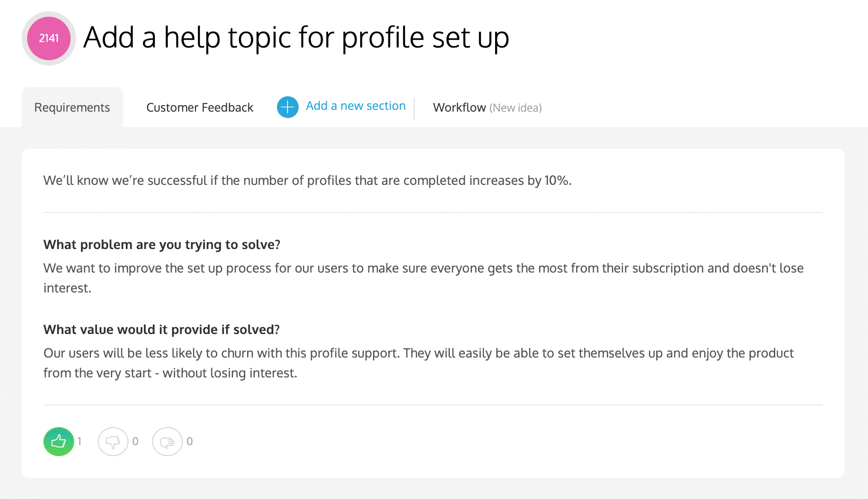The height and width of the screenshot is (499, 868).
Task: Click the thumbs down vote icon
Action: 113,441
